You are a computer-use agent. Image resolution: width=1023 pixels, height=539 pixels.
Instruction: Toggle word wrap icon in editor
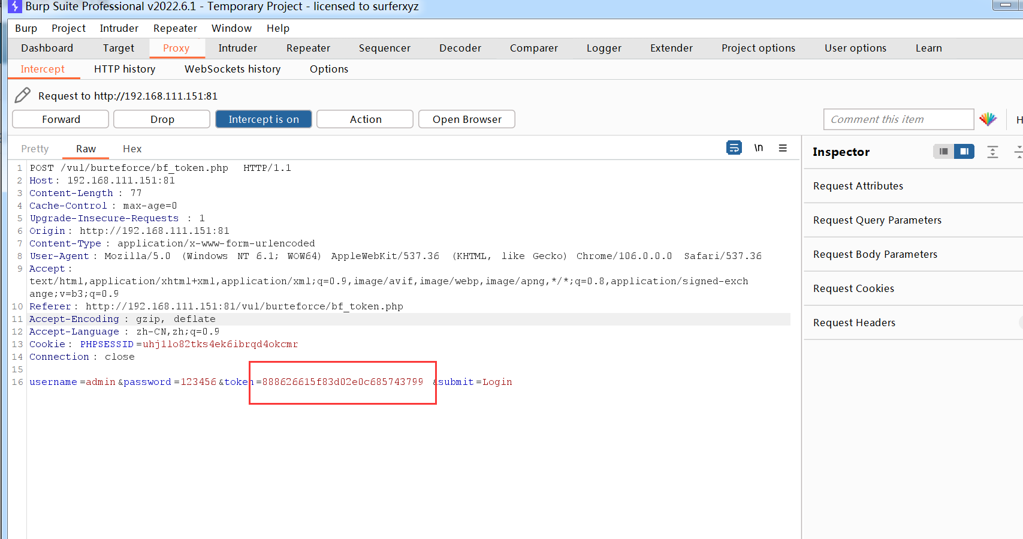pyautogui.click(x=734, y=147)
